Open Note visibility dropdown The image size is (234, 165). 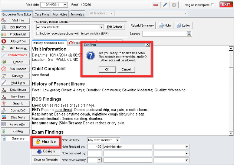tap(118, 140)
